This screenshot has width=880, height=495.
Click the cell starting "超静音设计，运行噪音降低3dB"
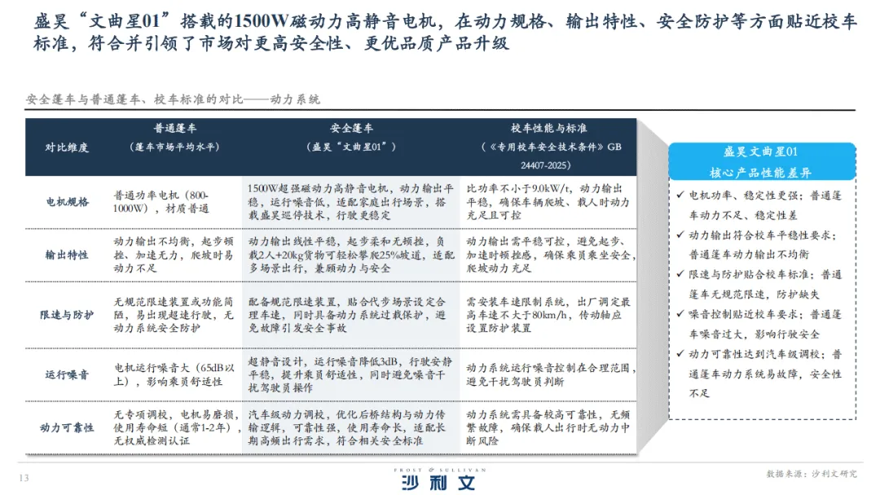pyautogui.click(x=350, y=375)
